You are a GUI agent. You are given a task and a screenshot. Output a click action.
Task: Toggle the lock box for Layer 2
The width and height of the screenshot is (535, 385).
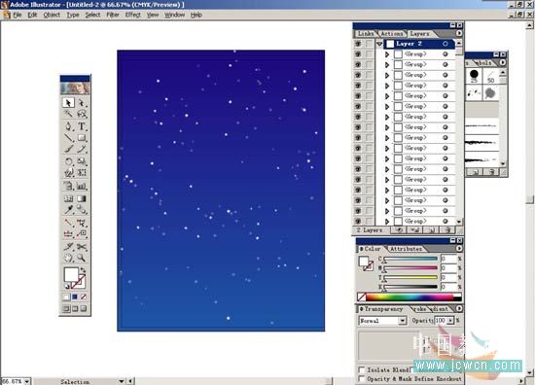coord(370,44)
